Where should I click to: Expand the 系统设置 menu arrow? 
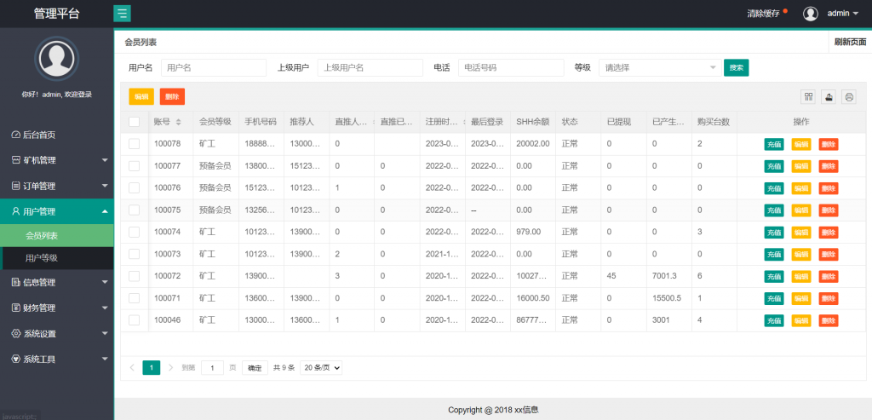pos(105,334)
